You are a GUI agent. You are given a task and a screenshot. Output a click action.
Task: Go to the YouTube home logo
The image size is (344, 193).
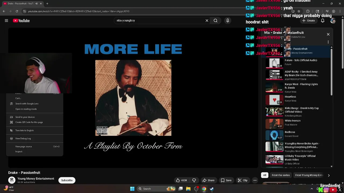[x=21, y=21]
